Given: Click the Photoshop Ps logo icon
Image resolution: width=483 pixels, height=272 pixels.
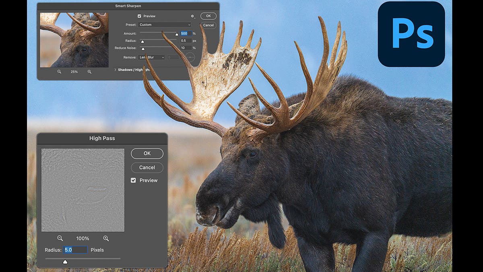Looking at the screenshot, I should [x=411, y=34].
